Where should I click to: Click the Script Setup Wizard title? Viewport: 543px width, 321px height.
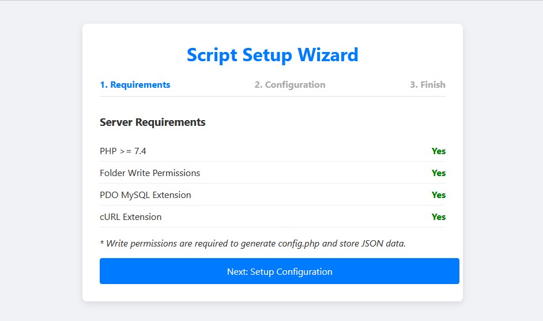[273, 55]
